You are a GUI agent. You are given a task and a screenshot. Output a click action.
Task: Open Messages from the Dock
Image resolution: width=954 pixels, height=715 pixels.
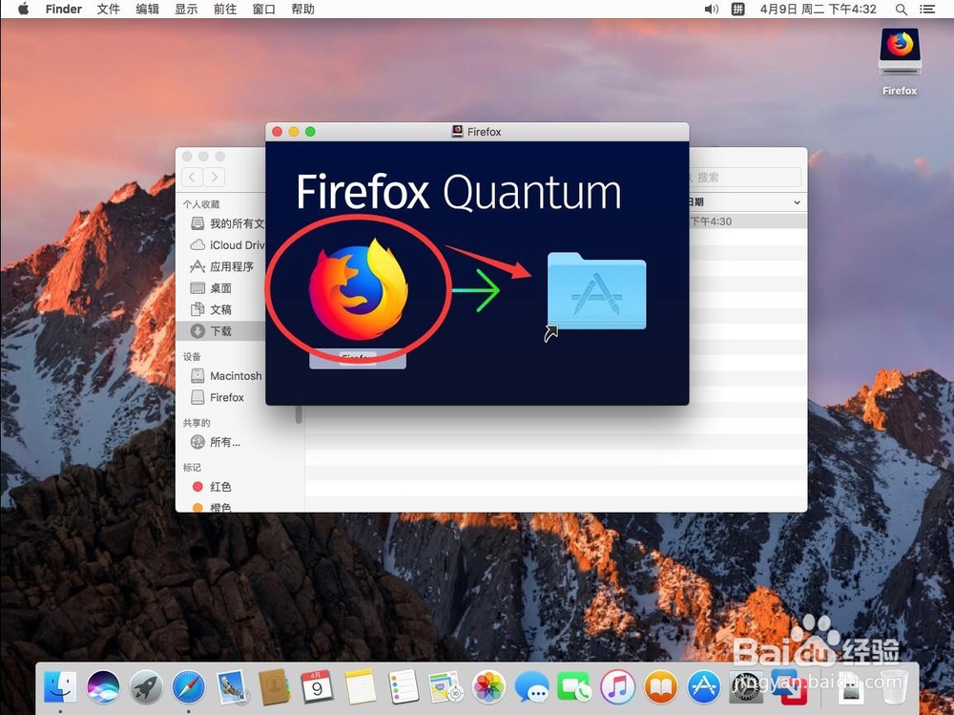pos(531,687)
